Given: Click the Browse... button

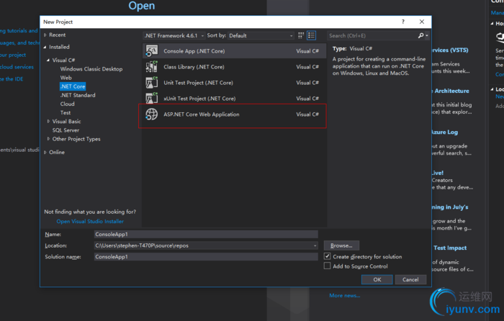Looking at the screenshot, I should coord(341,245).
